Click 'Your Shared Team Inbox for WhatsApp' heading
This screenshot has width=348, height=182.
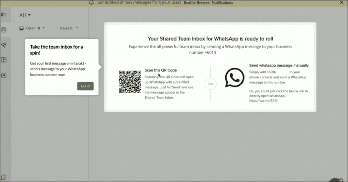pos(210,39)
